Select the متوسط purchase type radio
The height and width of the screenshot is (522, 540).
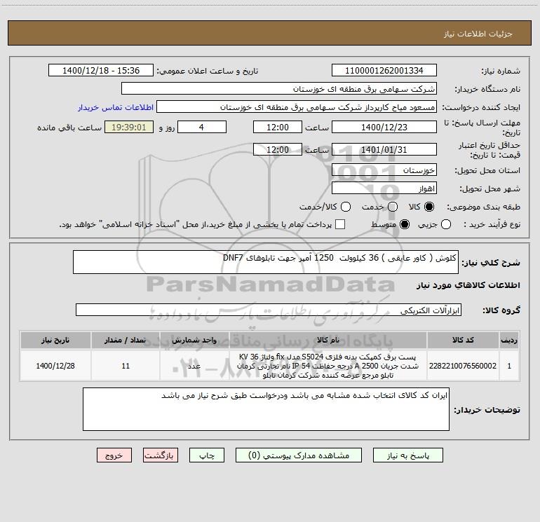[405, 224]
